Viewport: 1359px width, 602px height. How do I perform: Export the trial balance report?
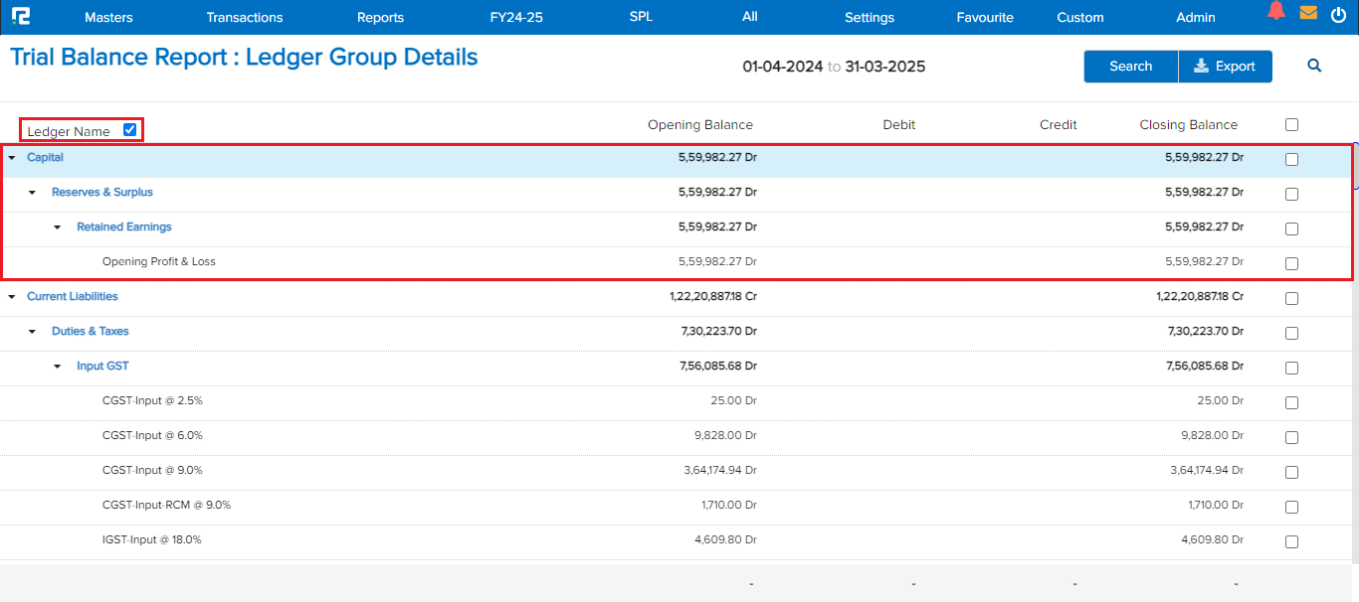[1225, 66]
